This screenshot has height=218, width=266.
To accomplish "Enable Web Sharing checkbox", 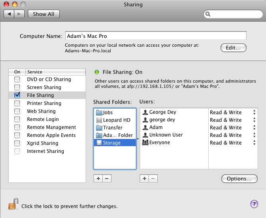I will pyautogui.click(x=17, y=111).
